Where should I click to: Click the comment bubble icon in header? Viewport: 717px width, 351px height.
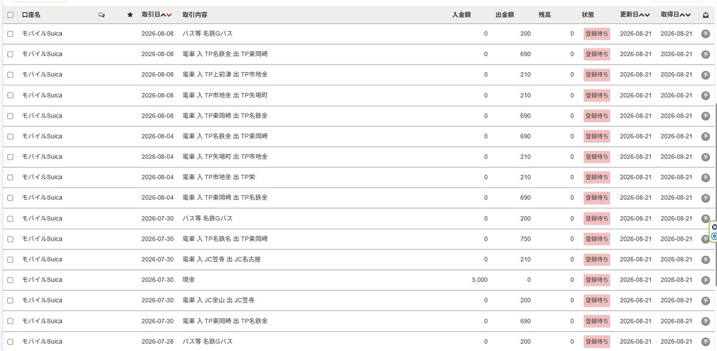[102, 15]
